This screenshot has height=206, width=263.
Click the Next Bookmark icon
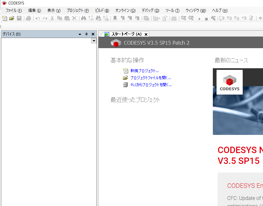[130, 18]
